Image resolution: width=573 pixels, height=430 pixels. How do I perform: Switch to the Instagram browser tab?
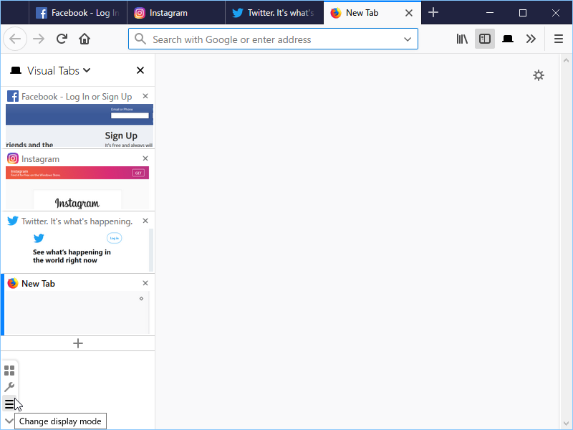[175, 13]
